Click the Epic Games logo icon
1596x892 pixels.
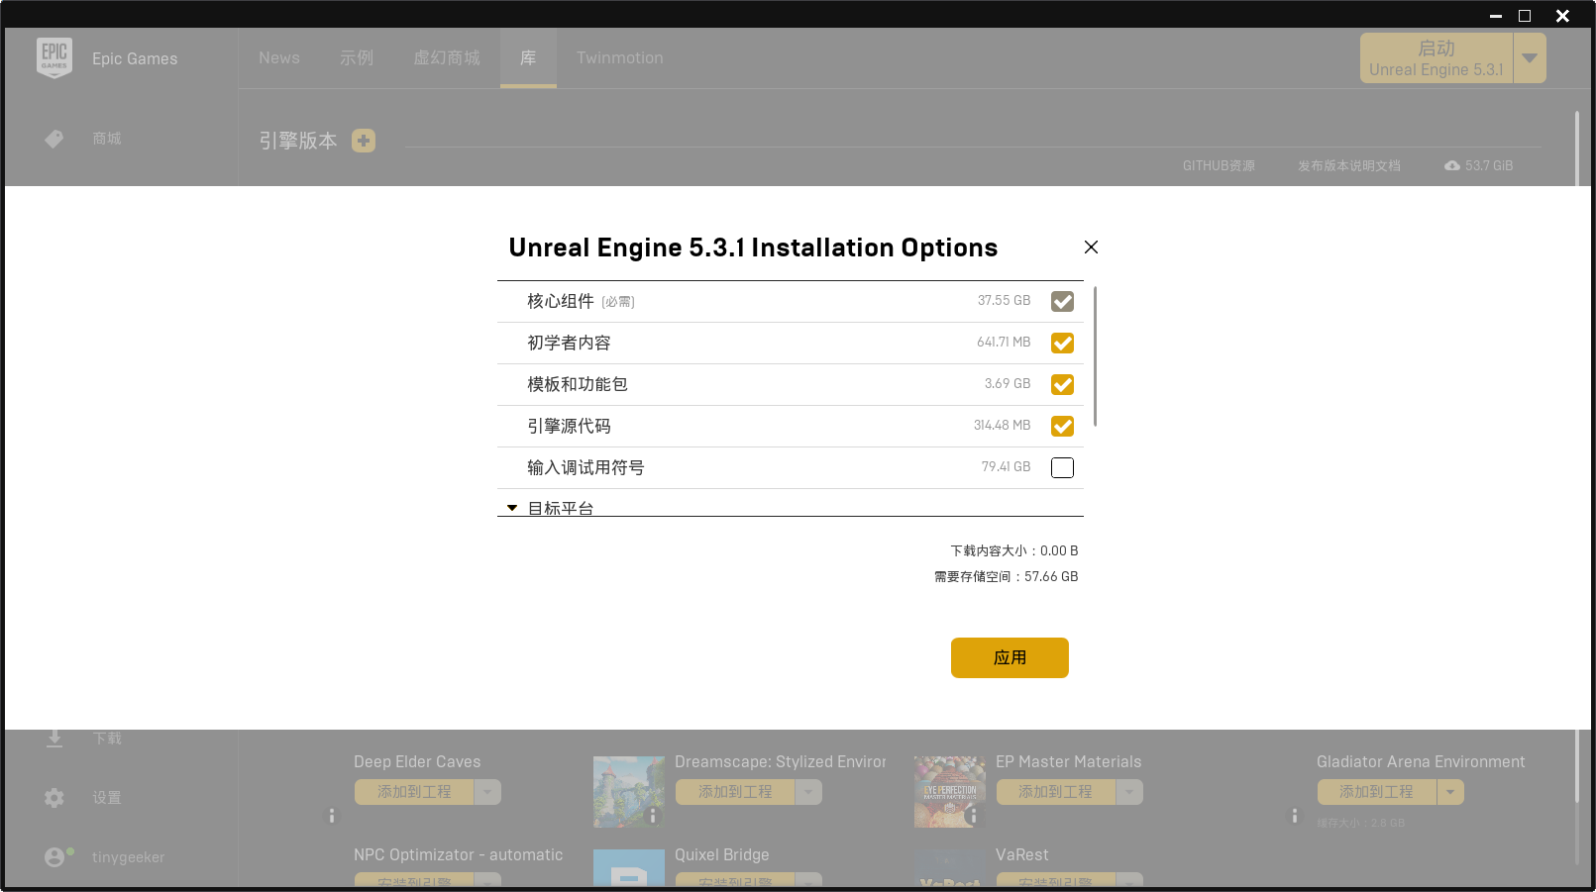point(54,57)
